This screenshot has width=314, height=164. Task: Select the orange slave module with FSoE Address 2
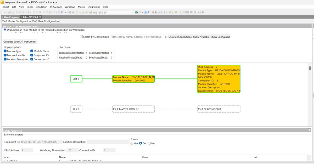(x=219, y=79)
